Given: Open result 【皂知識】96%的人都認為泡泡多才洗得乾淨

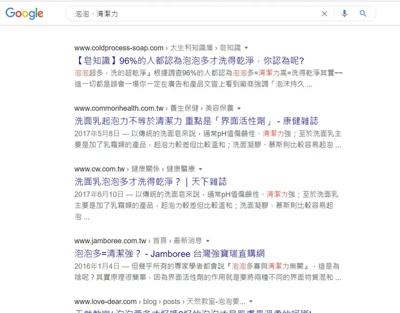Looking at the screenshot, I should [x=189, y=61].
